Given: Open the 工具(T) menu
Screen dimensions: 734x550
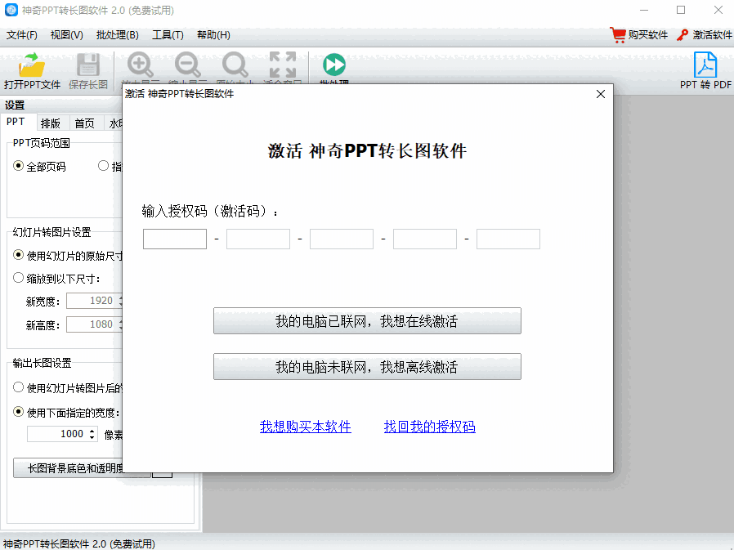Looking at the screenshot, I should [168, 35].
